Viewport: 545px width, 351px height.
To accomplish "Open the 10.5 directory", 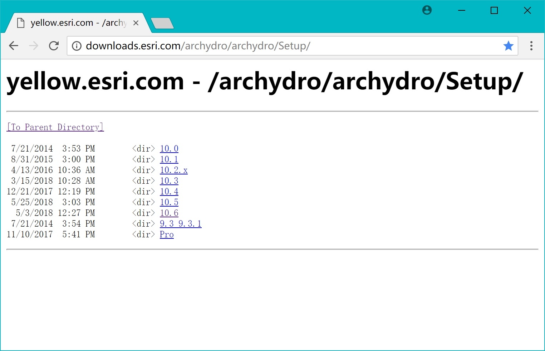I will coord(169,202).
